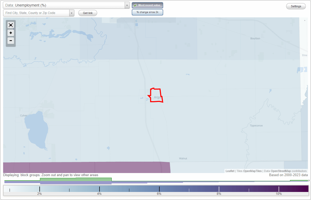Click the Tippecanoe label on map

point(256,126)
